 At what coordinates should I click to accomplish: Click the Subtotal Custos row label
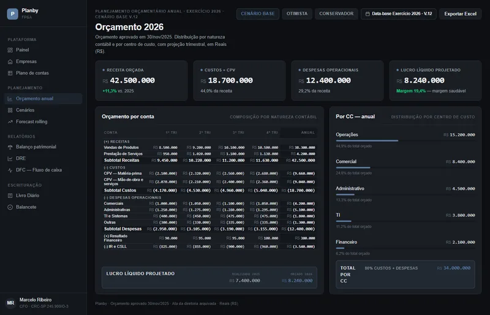pyautogui.click(x=120, y=190)
